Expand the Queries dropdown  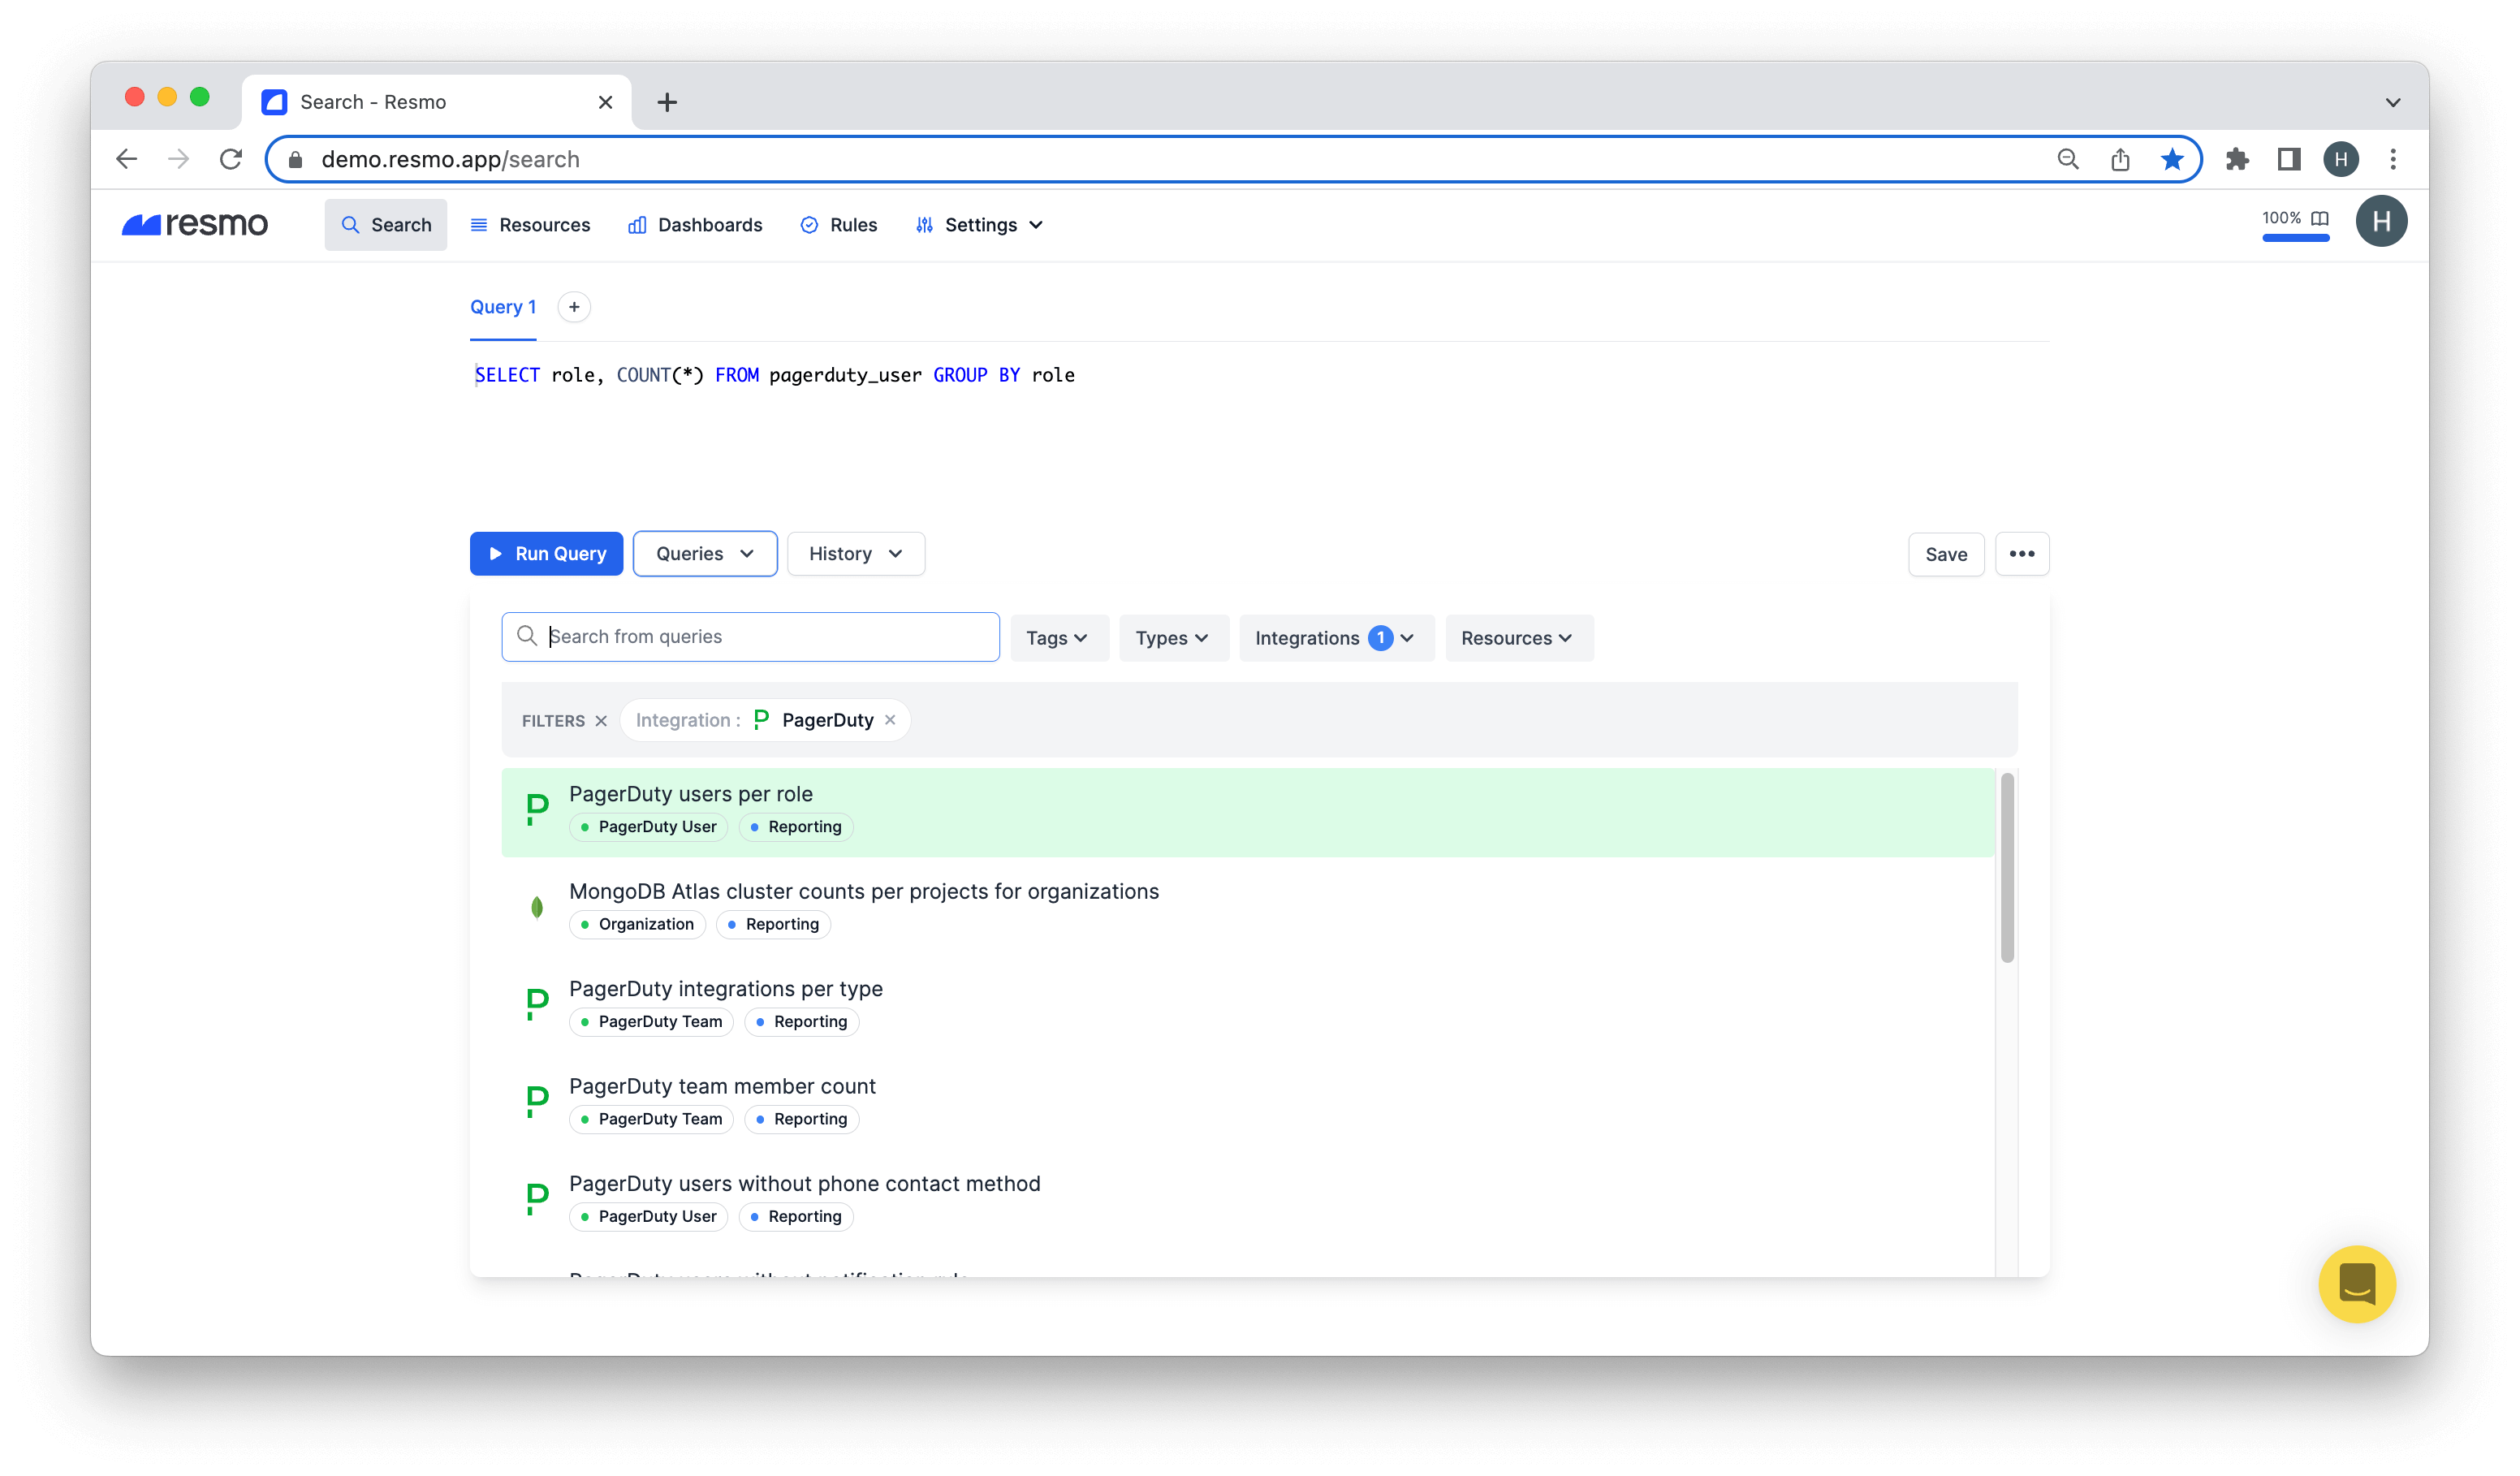click(x=705, y=554)
